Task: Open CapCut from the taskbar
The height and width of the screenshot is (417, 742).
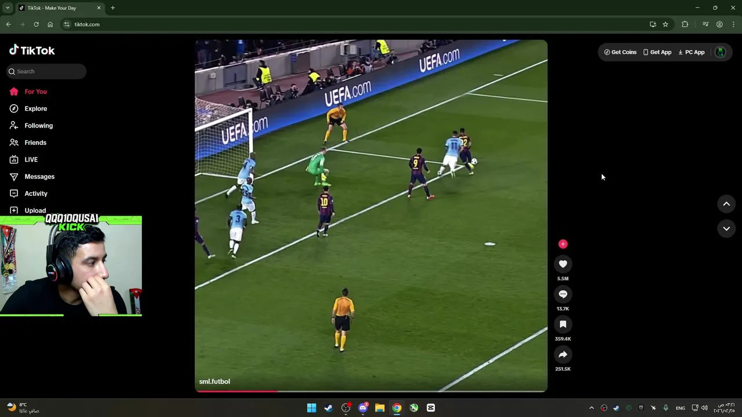Action: pyautogui.click(x=431, y=408)
